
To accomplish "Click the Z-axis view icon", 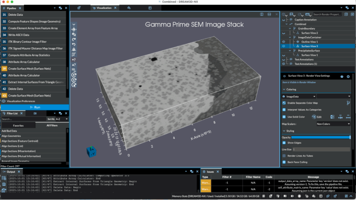I will [74, 55].
